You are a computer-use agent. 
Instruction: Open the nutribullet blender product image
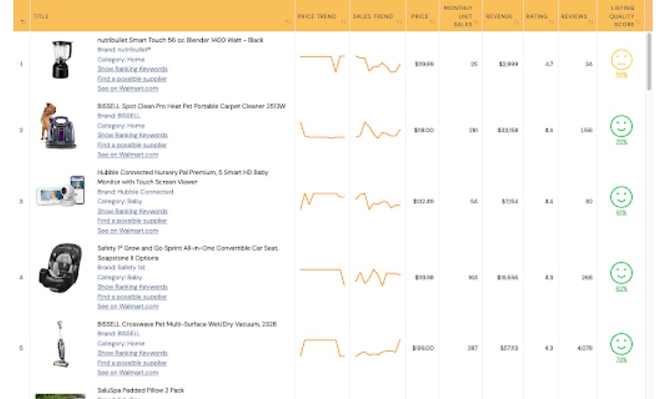pyautogui.click(x=61, y=59)
